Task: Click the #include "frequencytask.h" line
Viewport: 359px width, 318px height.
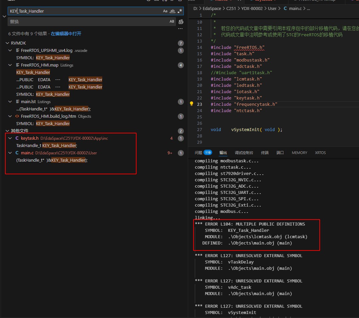Action: point(244,104)
